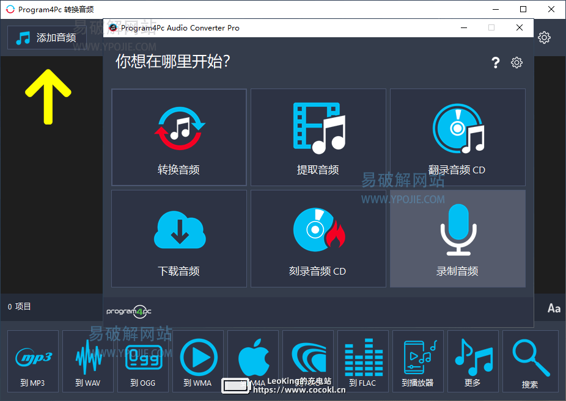
Task: Open the settings gear in converter window
Action: 516,62
